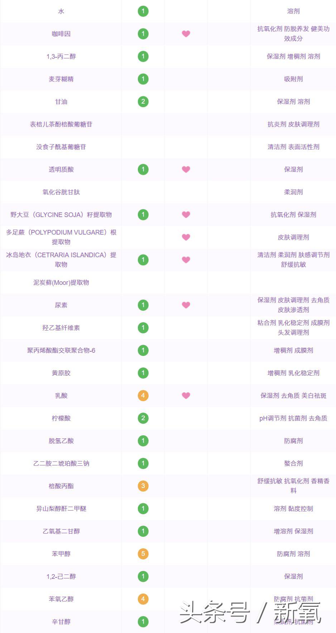
Task: Click the pink heart in the 透明质酸 row
Action: point(186,169)
